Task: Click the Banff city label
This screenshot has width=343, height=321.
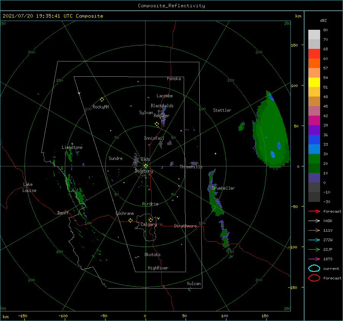Action: tap(63, 213)
